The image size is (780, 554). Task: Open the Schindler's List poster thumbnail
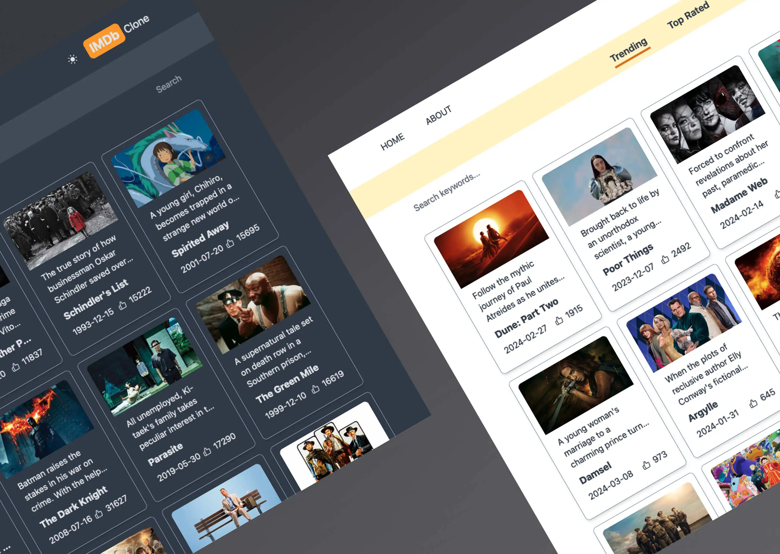[61, 221]
